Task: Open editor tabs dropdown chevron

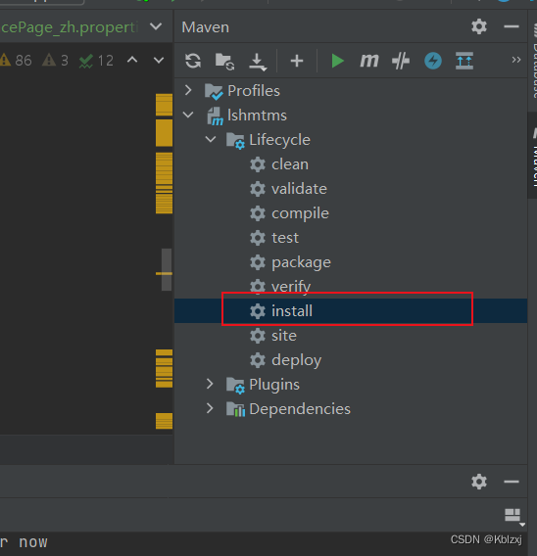Action: [156, 26]
